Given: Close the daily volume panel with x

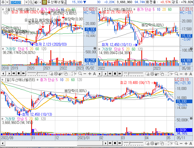Looking at the screenshot, I should [x=191, y=118].
